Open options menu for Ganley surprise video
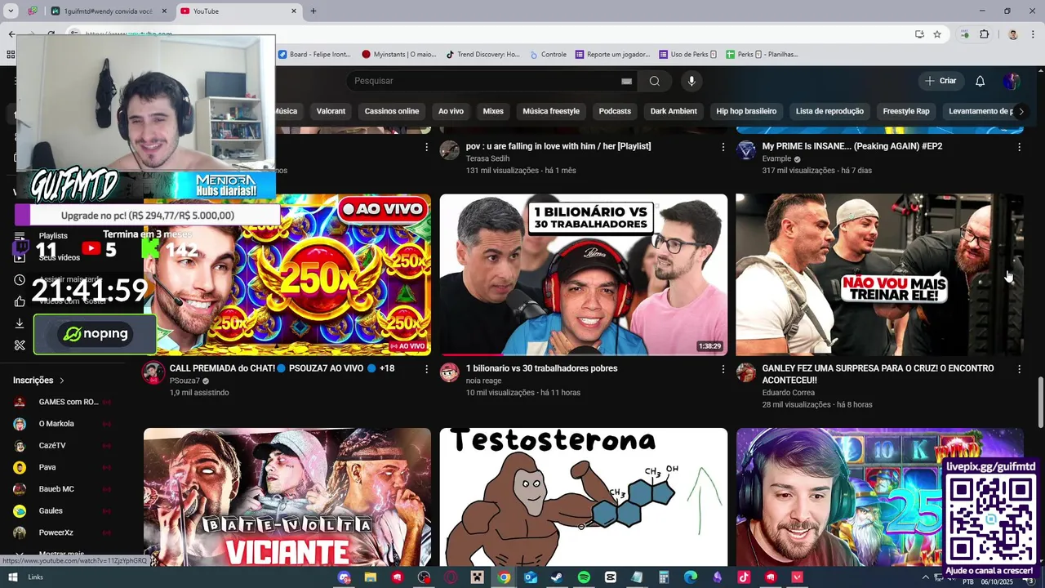1045x588 pixels. (x=1019, y=369)
